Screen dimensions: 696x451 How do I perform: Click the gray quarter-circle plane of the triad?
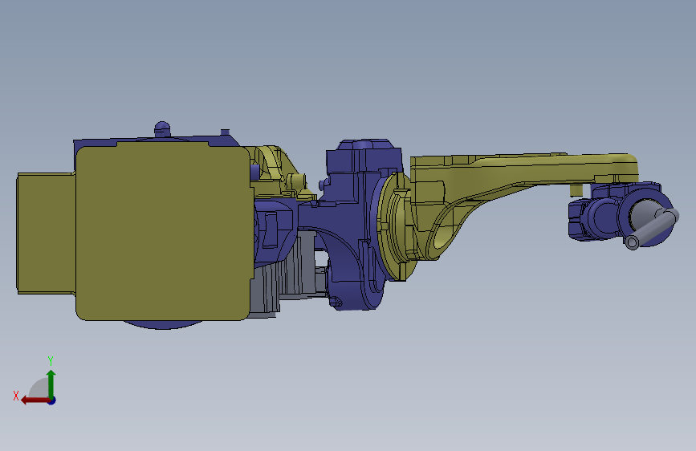[39, 388]
